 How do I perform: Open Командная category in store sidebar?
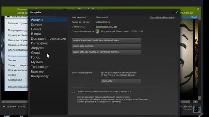[x=15, y=80]
